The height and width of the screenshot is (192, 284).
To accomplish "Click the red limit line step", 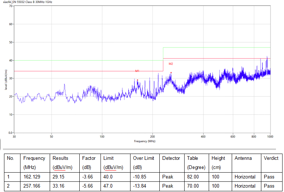I will [x=163, y=65].
